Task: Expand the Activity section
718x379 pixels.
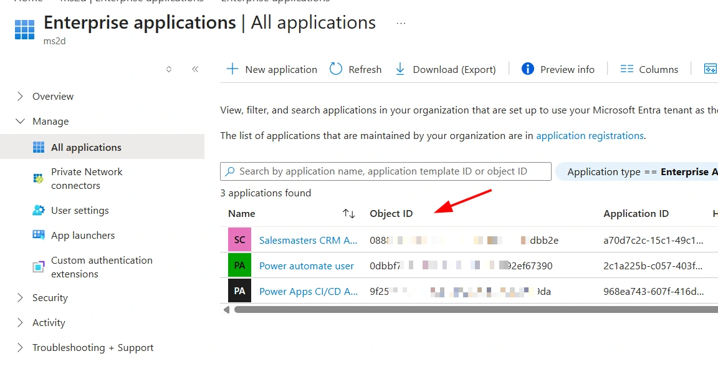Action: pyautogui.click(x=20, y=323)
